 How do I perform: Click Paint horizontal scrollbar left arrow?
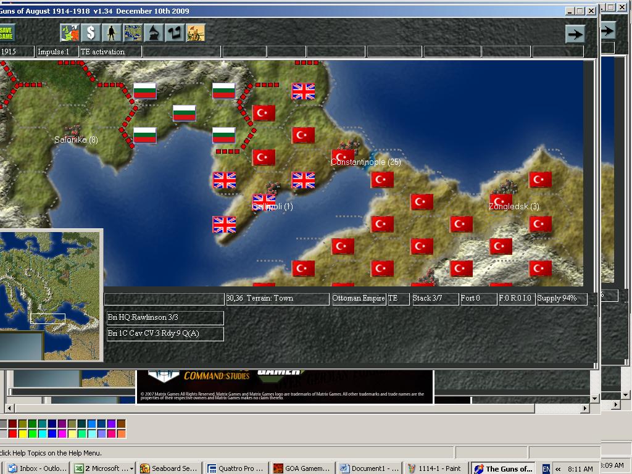coord(10,408)
